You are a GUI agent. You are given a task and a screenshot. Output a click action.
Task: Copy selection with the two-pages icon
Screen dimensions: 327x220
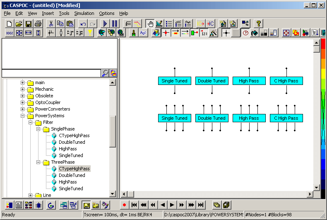click(60, 24)
